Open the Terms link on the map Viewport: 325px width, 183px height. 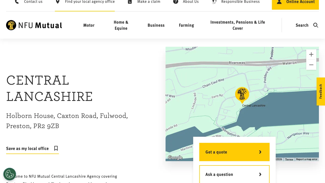289,159
